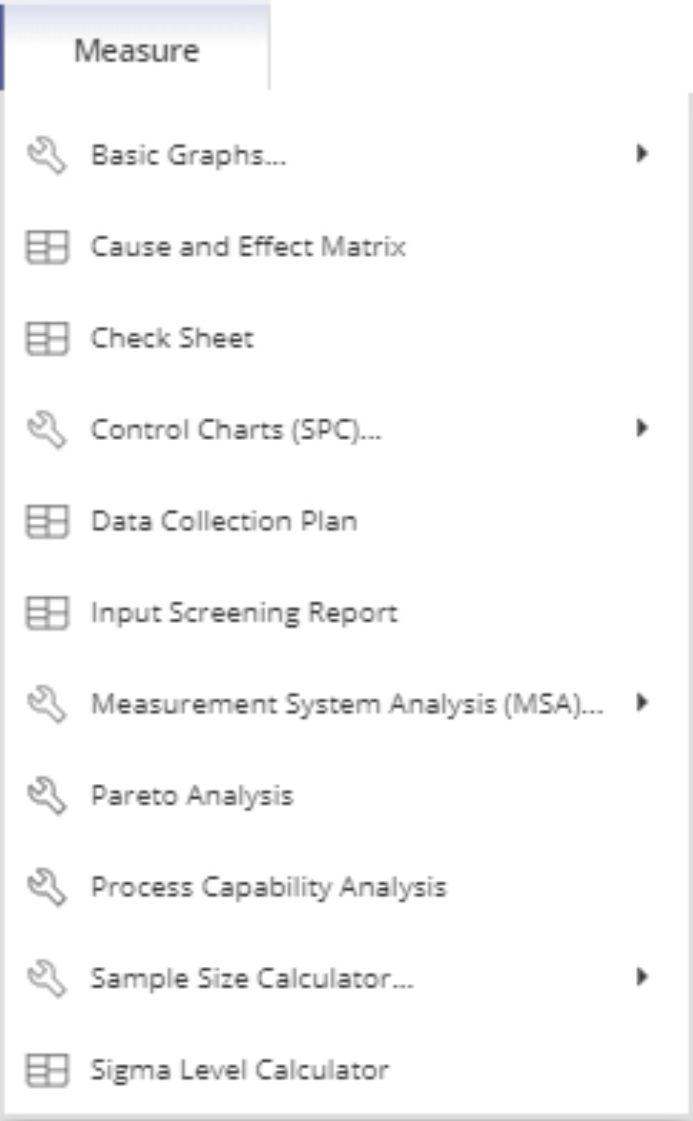Expand the Measurement System Analysis submenu arrow

click(642, 702)
